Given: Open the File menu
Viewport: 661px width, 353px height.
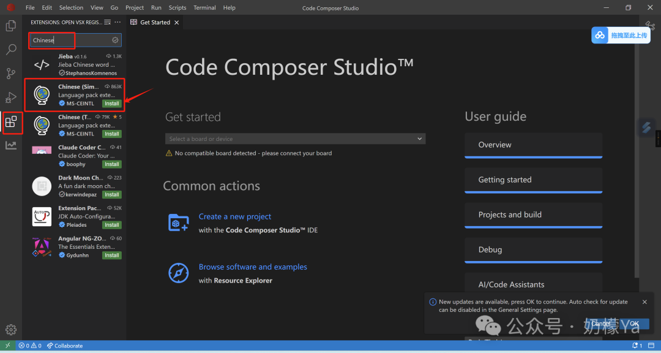Looking at the screenshot, I should click(x=30, y=7).
